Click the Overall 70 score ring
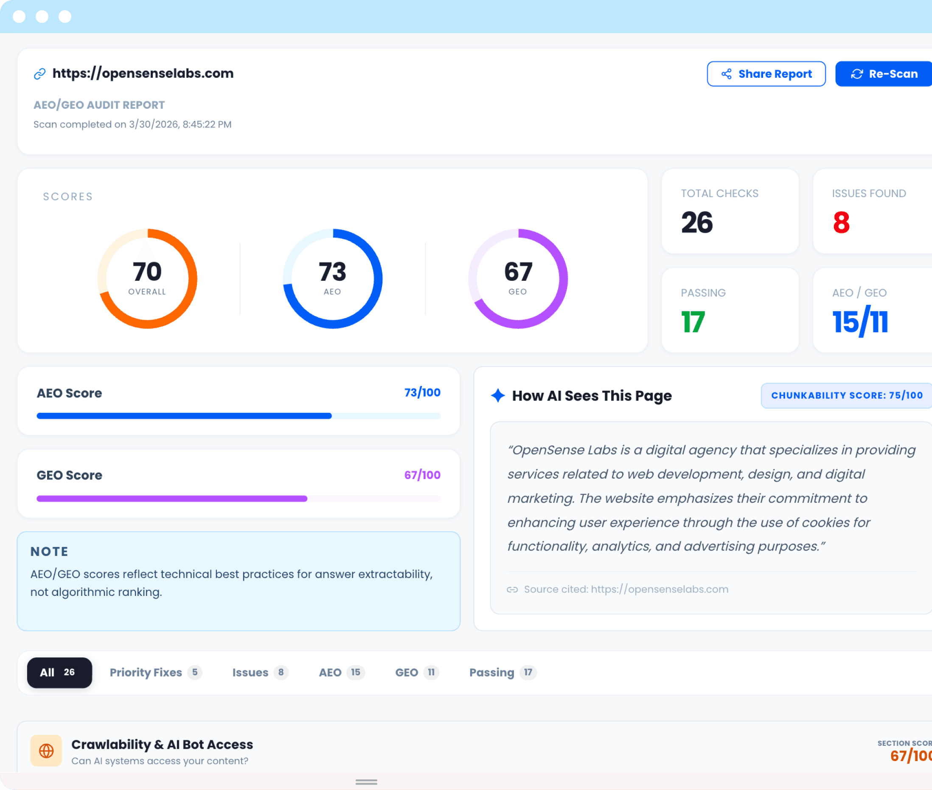 click(147, 279)
